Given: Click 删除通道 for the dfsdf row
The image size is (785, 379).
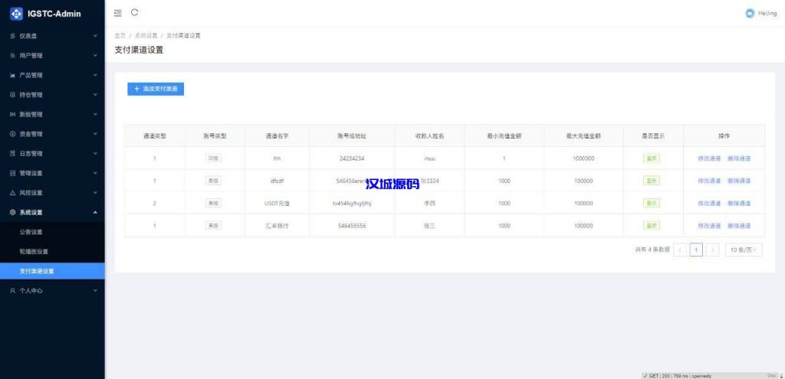Looking at the screenshot, I should point(739,181).
